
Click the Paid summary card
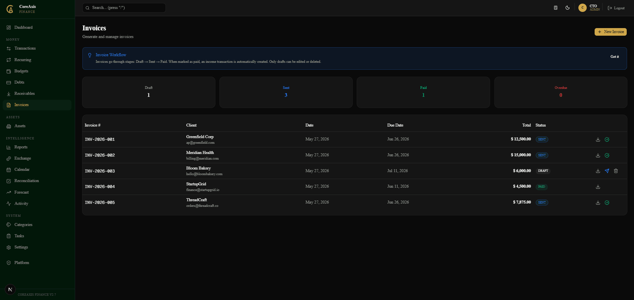pyautogui.click(x=423, y=92)
